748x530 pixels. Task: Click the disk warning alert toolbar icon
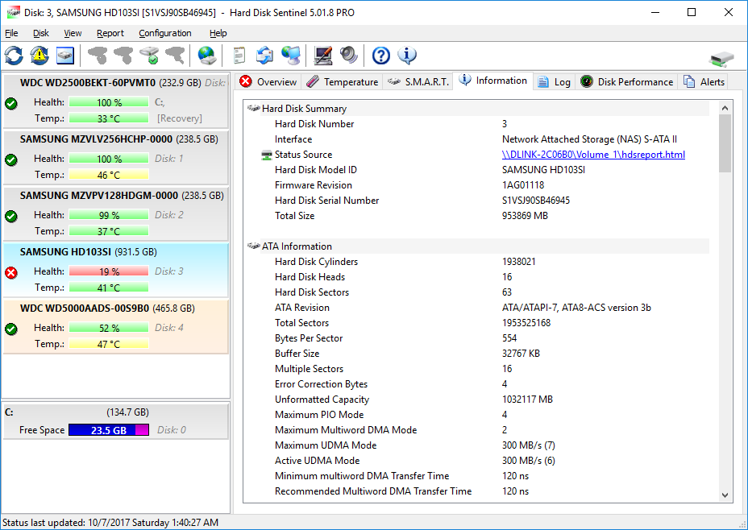37,55
